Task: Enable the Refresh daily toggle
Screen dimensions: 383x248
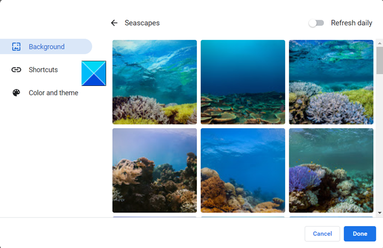Action: point(316,23)
